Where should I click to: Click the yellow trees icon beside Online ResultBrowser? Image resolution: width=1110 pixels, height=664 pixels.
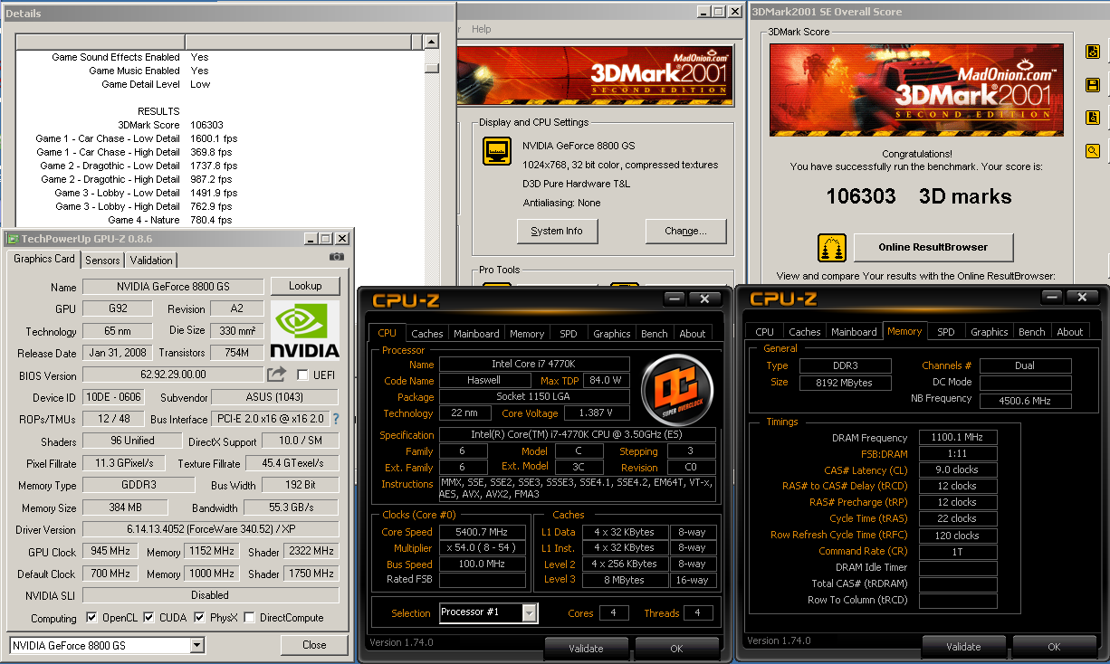click(x=831, y=247)
